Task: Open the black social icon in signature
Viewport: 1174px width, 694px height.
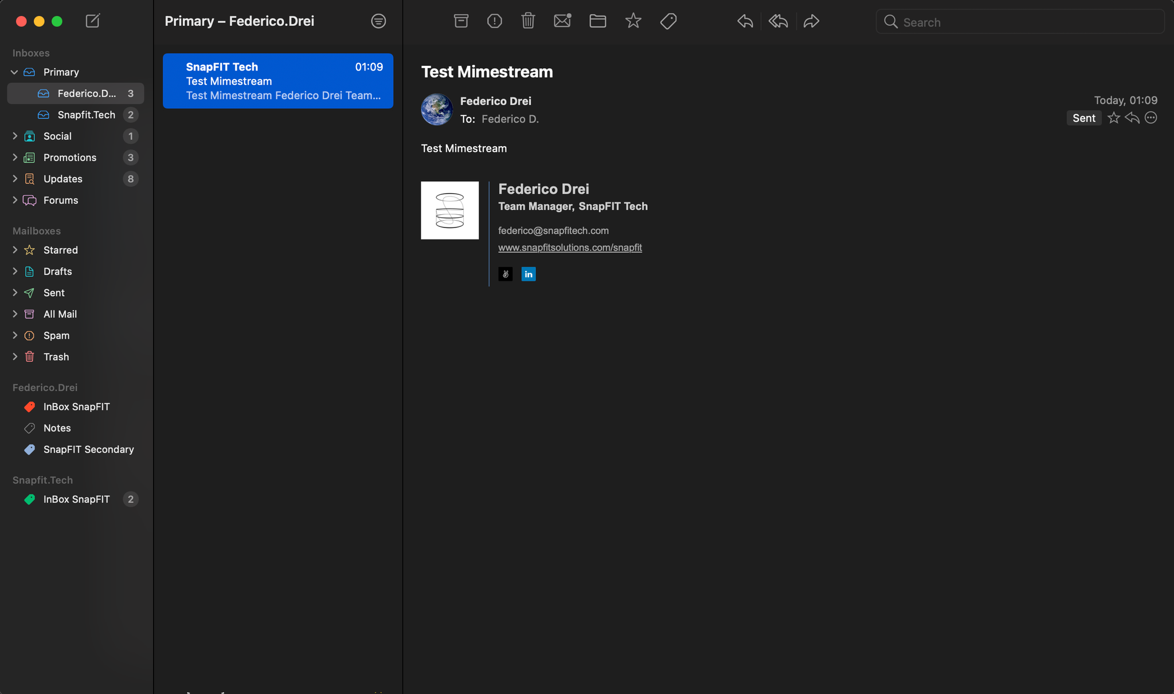Action: (506, 275)
